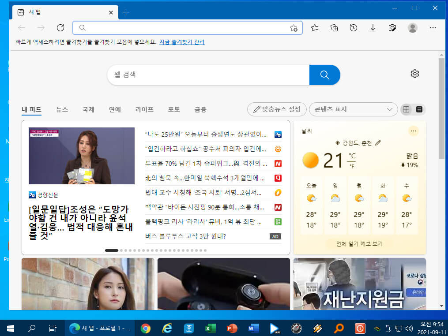Click the profile avatar icon
This screenshot has width=448, height=336.
tap(412, 28)
